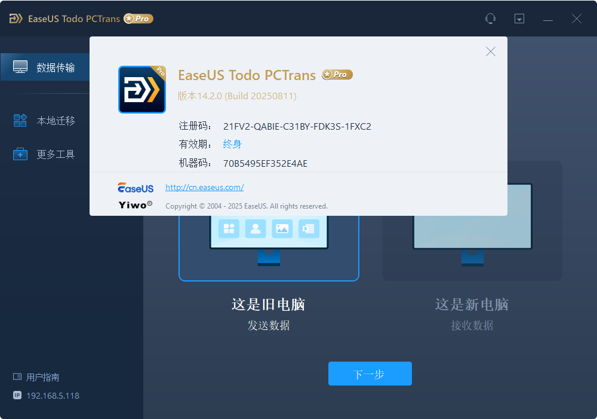597x419 pixels.
Task: Click the registration code 21FV2-QABIE-C31BY-FDK3S-1FXC2
Action: (297, 127)
